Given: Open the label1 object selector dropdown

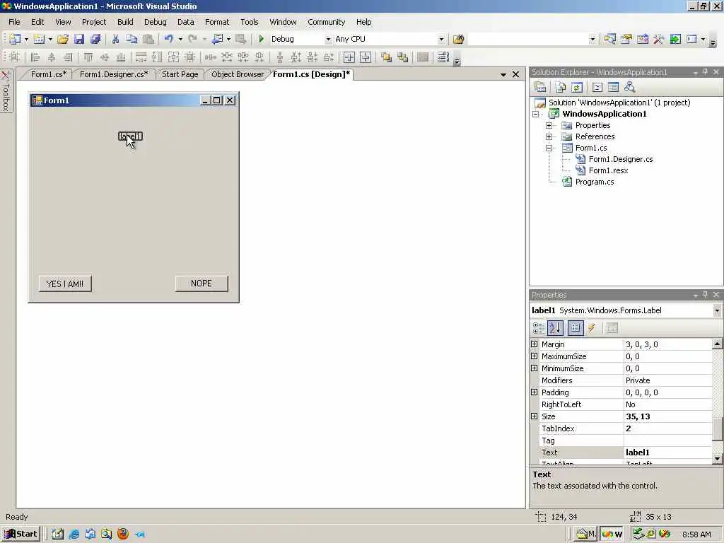Looking at the screenshot, I should click(x=717, y=311).
